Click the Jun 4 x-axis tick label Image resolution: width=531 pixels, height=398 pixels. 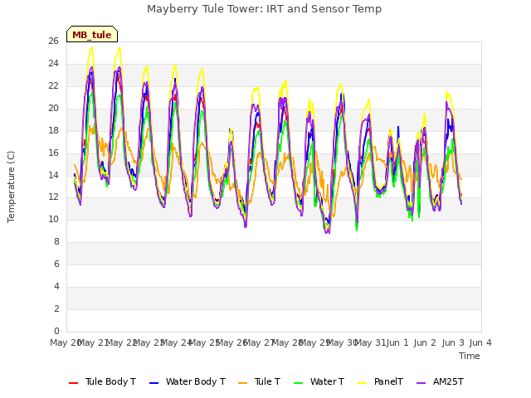[x=480, y=342]
